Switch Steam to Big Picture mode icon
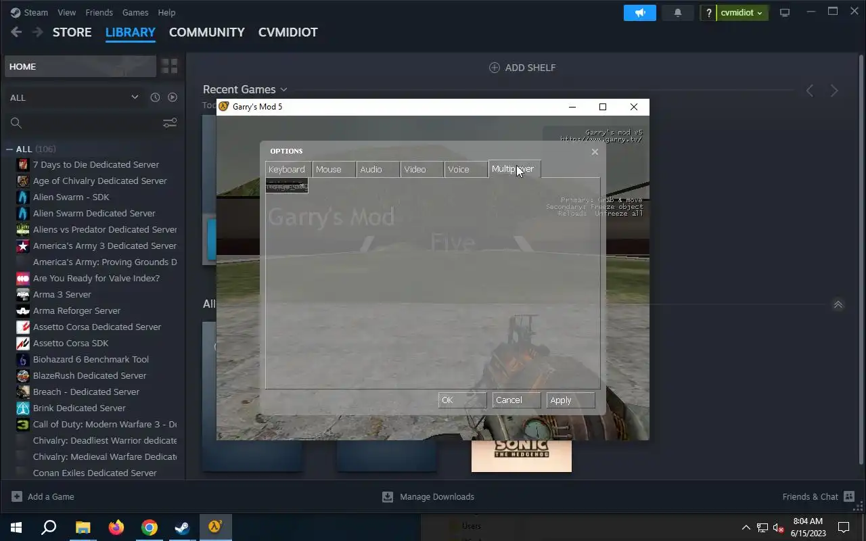The width and height of the screenshot is (866, 541). pyautogui.click(x=785, y=13)
